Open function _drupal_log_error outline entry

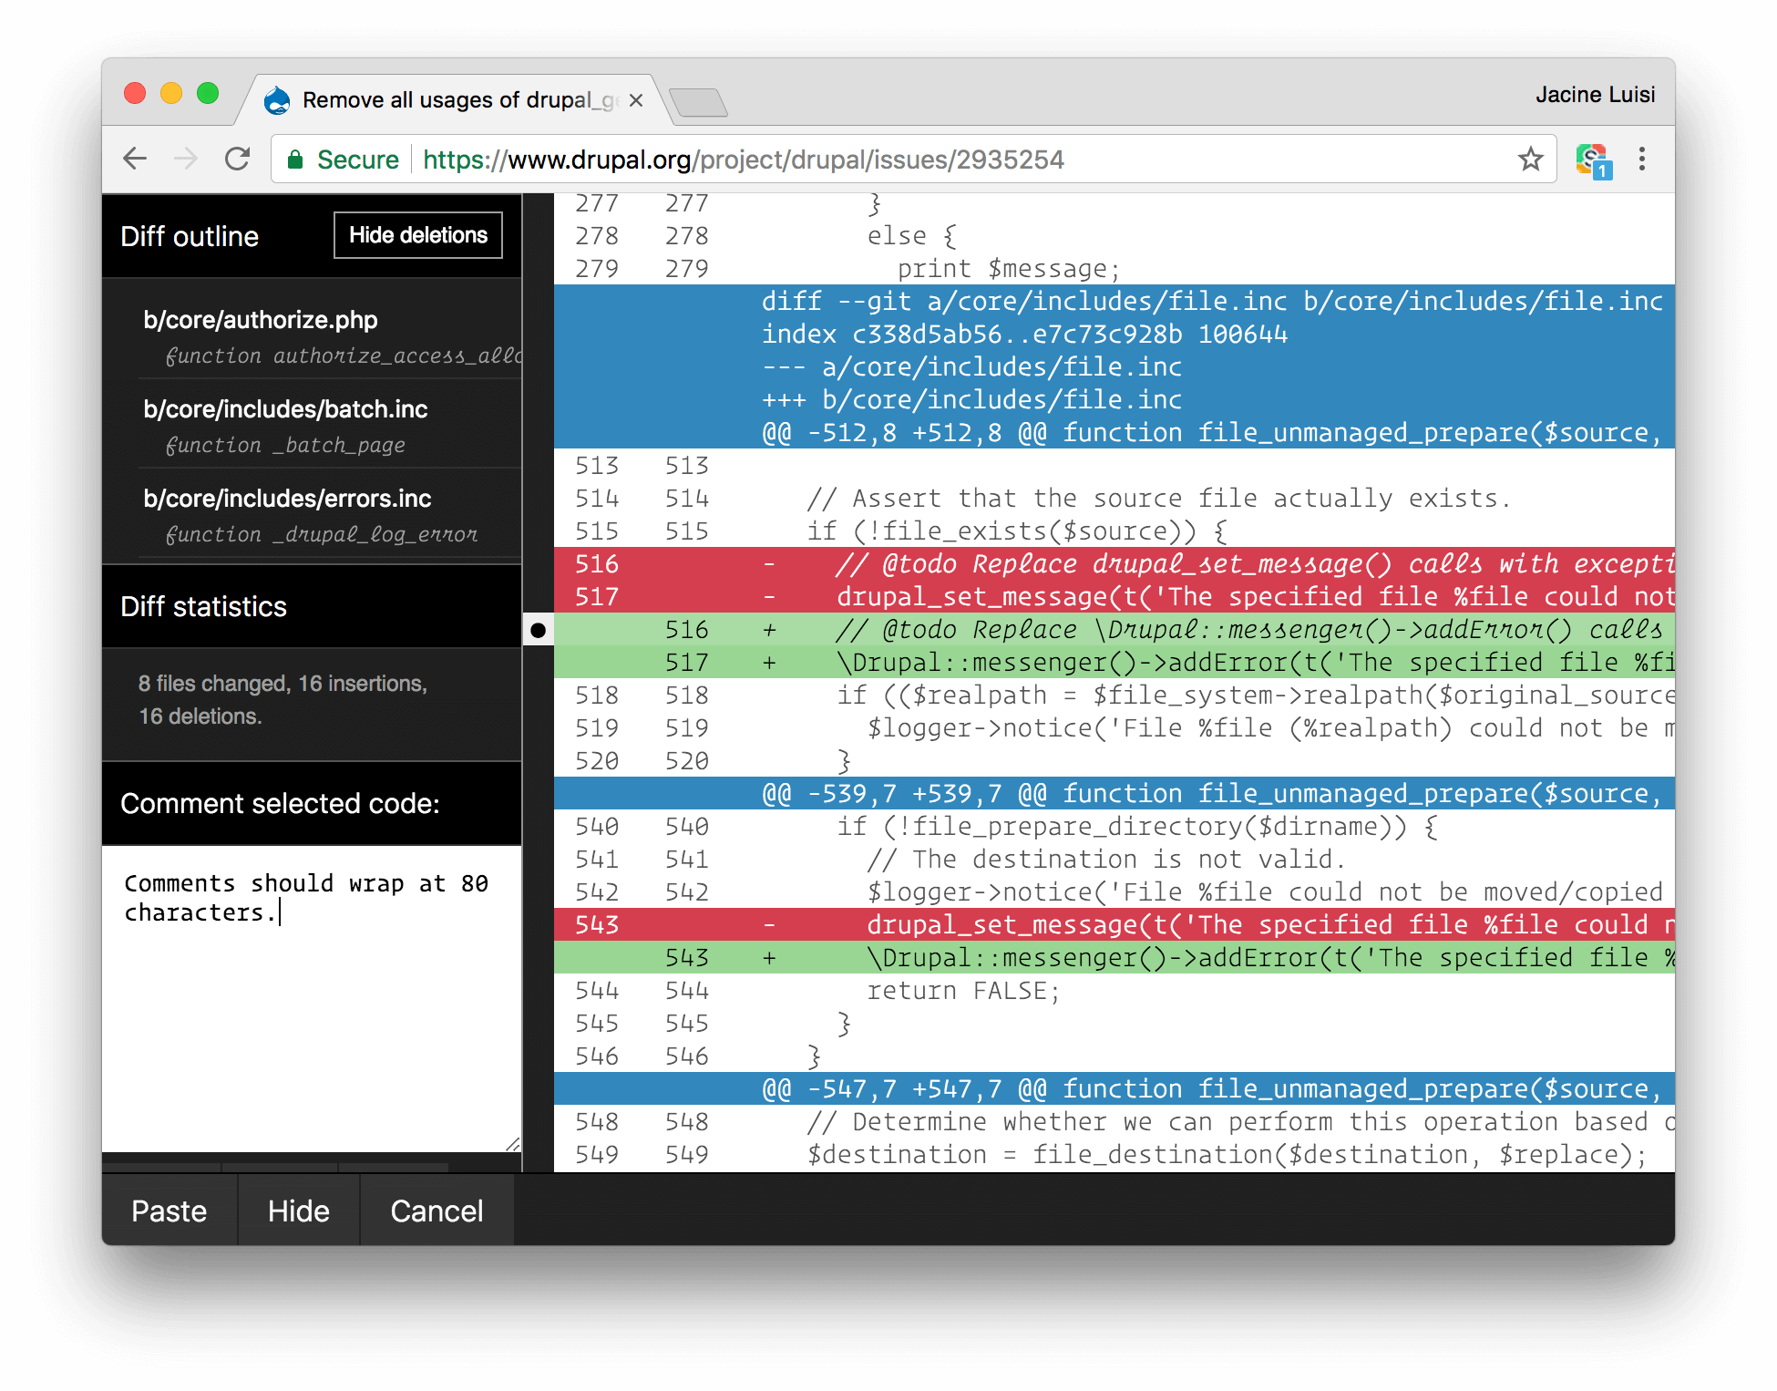(x=321, y=534)
